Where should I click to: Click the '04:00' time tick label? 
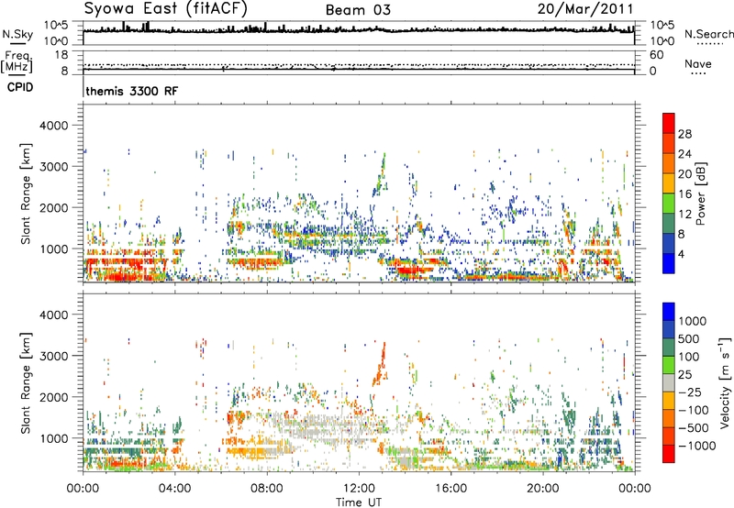point(174,489)
